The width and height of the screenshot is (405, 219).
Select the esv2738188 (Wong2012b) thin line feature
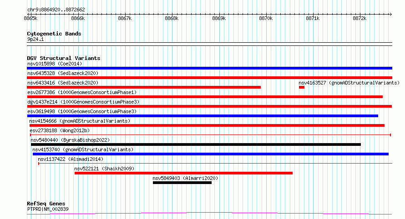(x=210, y=134)
